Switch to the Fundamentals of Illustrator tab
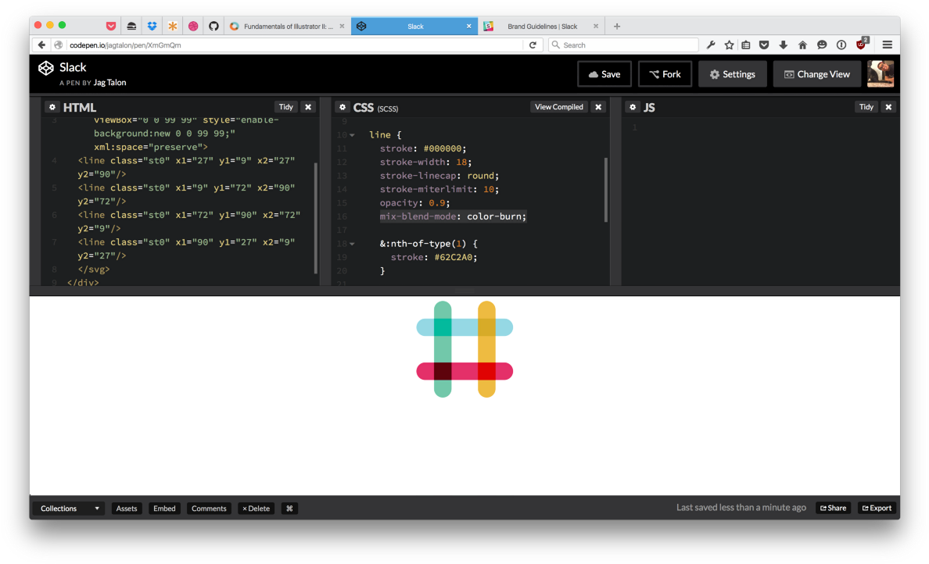 pos(288,25)
